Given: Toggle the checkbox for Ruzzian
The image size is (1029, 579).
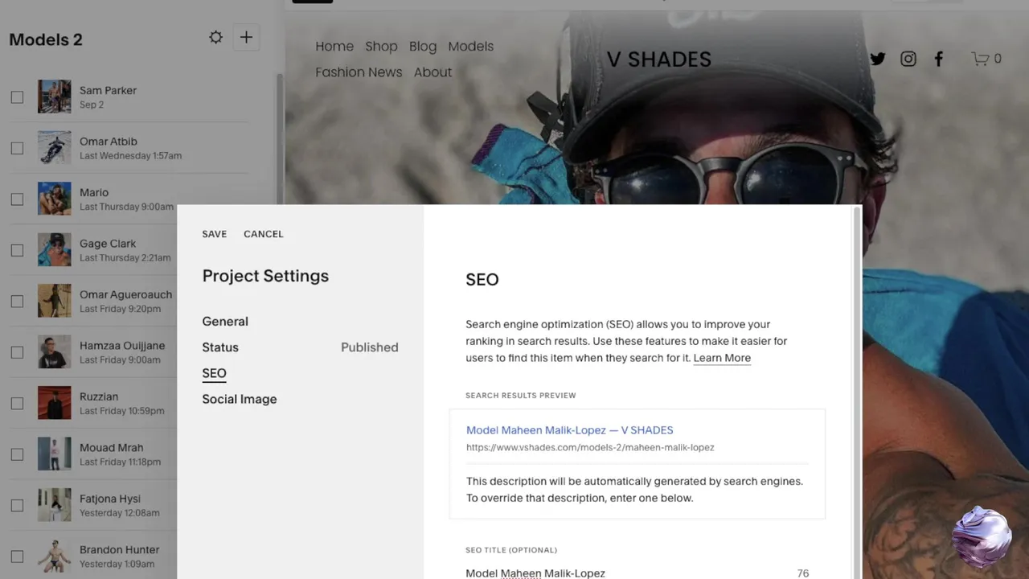Looking at the screenshot, I should coord(17,403).
